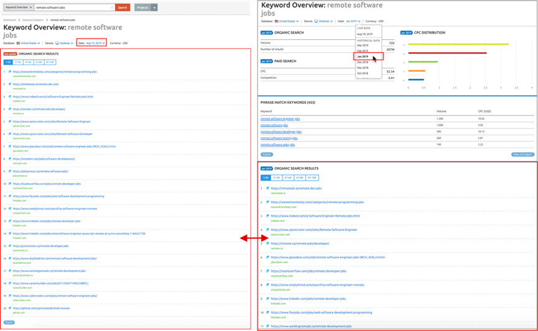Viewport: 538px width, 331px height.
Task: Choose Dec 2018 in the date list
Action: point(363,62)
